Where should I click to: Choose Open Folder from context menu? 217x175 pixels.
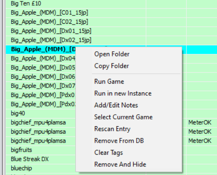coord(112,54)
